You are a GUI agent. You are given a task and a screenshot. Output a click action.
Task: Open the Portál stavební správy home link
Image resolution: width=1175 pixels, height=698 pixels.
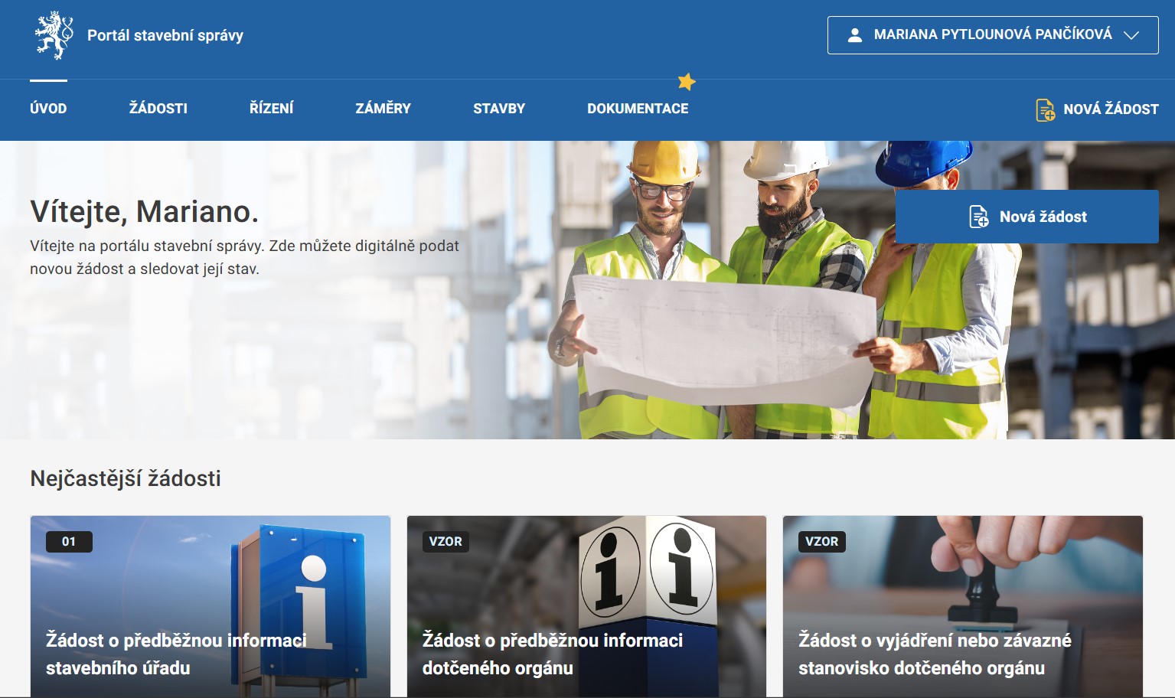tap(165, 35)
